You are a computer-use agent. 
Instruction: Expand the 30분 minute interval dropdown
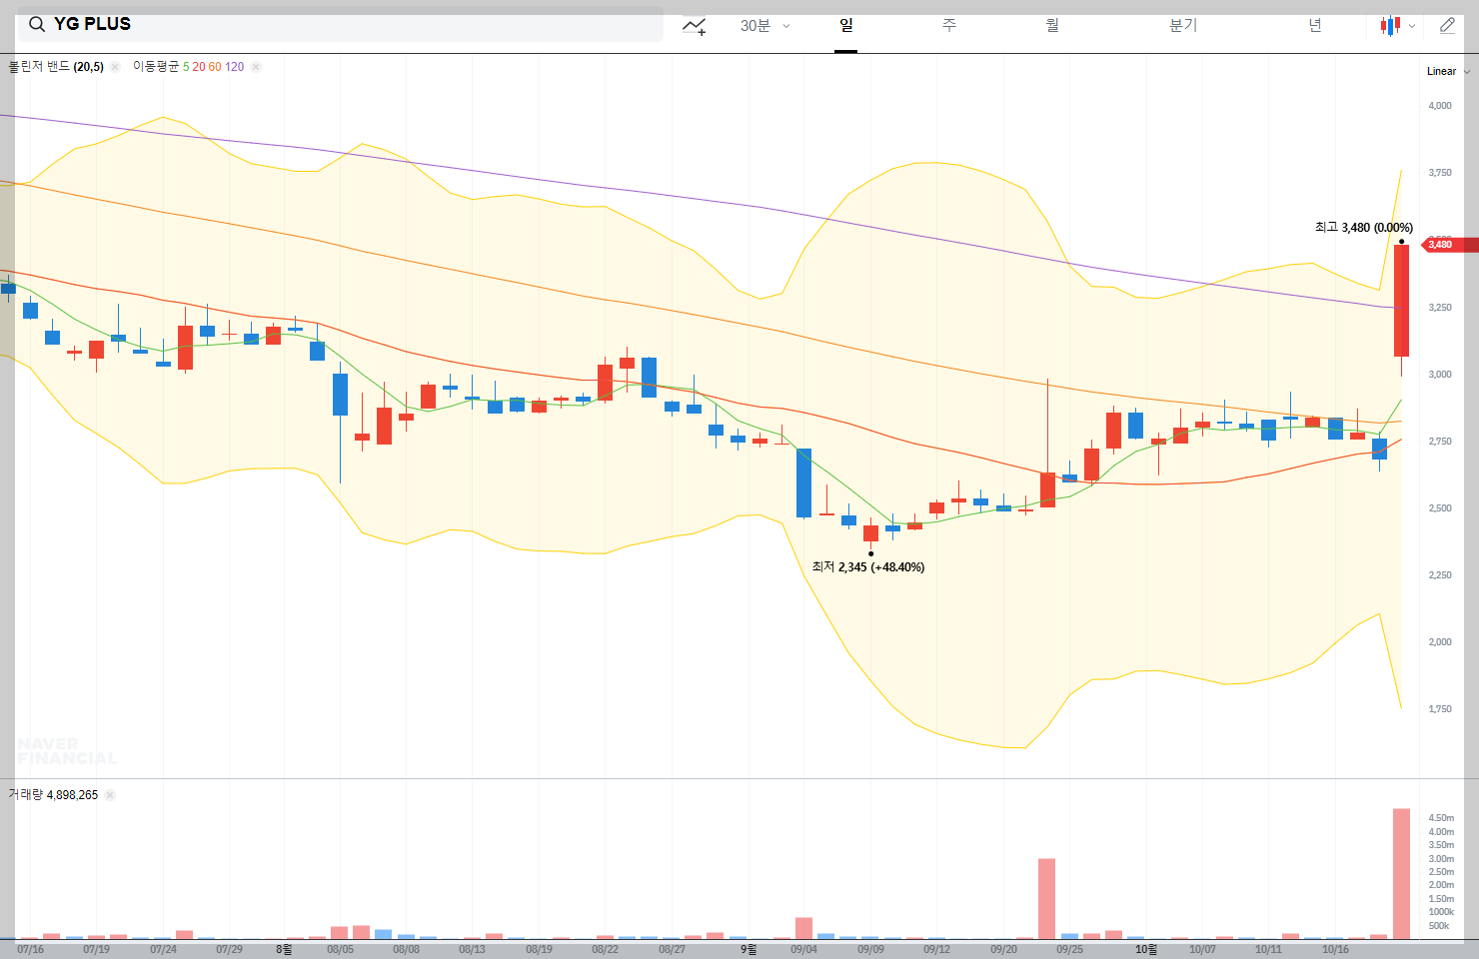pos(765,26)
